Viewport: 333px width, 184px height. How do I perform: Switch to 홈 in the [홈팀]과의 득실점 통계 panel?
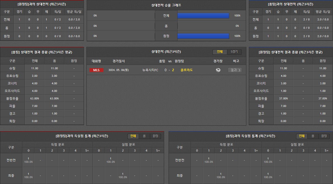click(313, 136)
